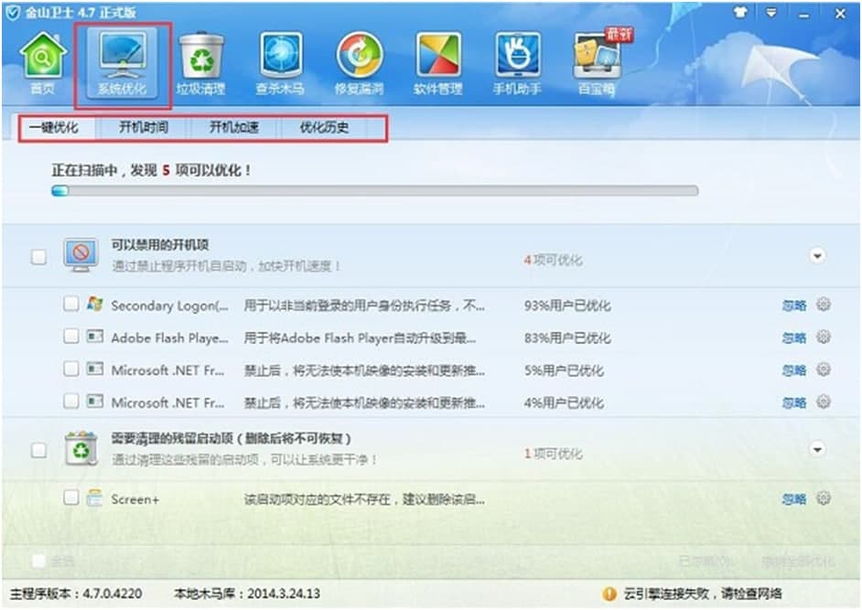This screenshot has height=610, width=862.
Task: Click the 1项可优化 count text
Action: [553, 454]
